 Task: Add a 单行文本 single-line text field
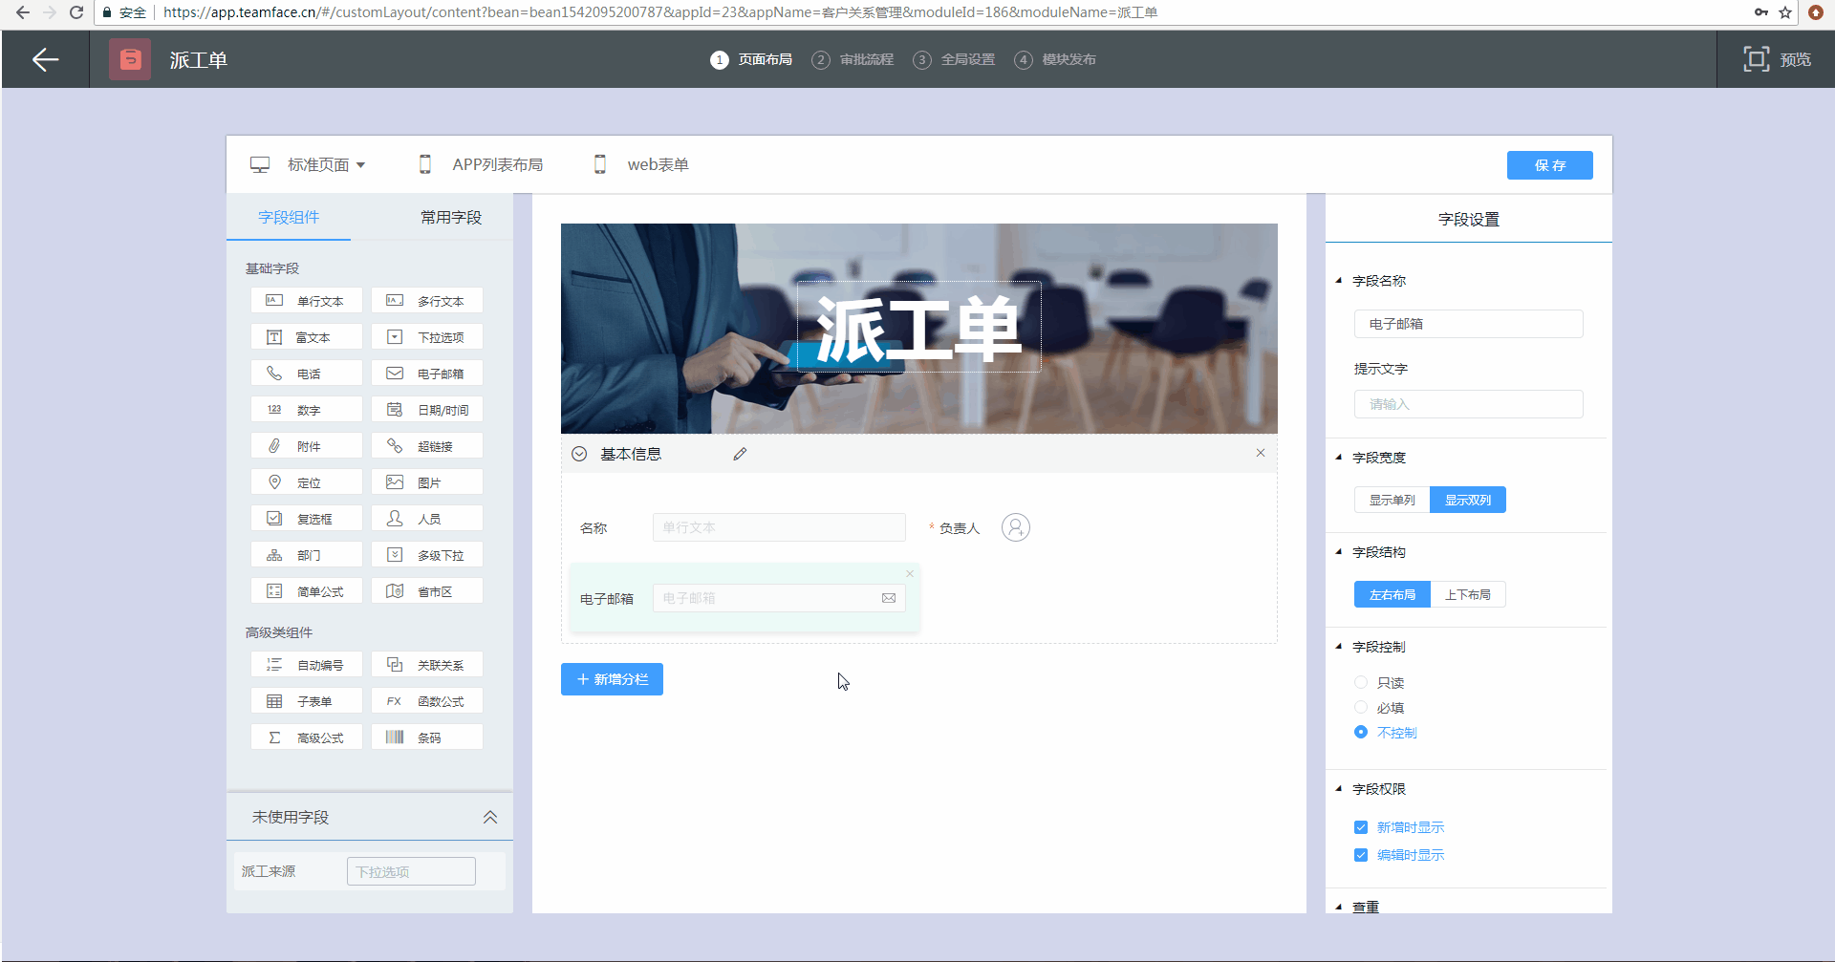tap(307, 300)
